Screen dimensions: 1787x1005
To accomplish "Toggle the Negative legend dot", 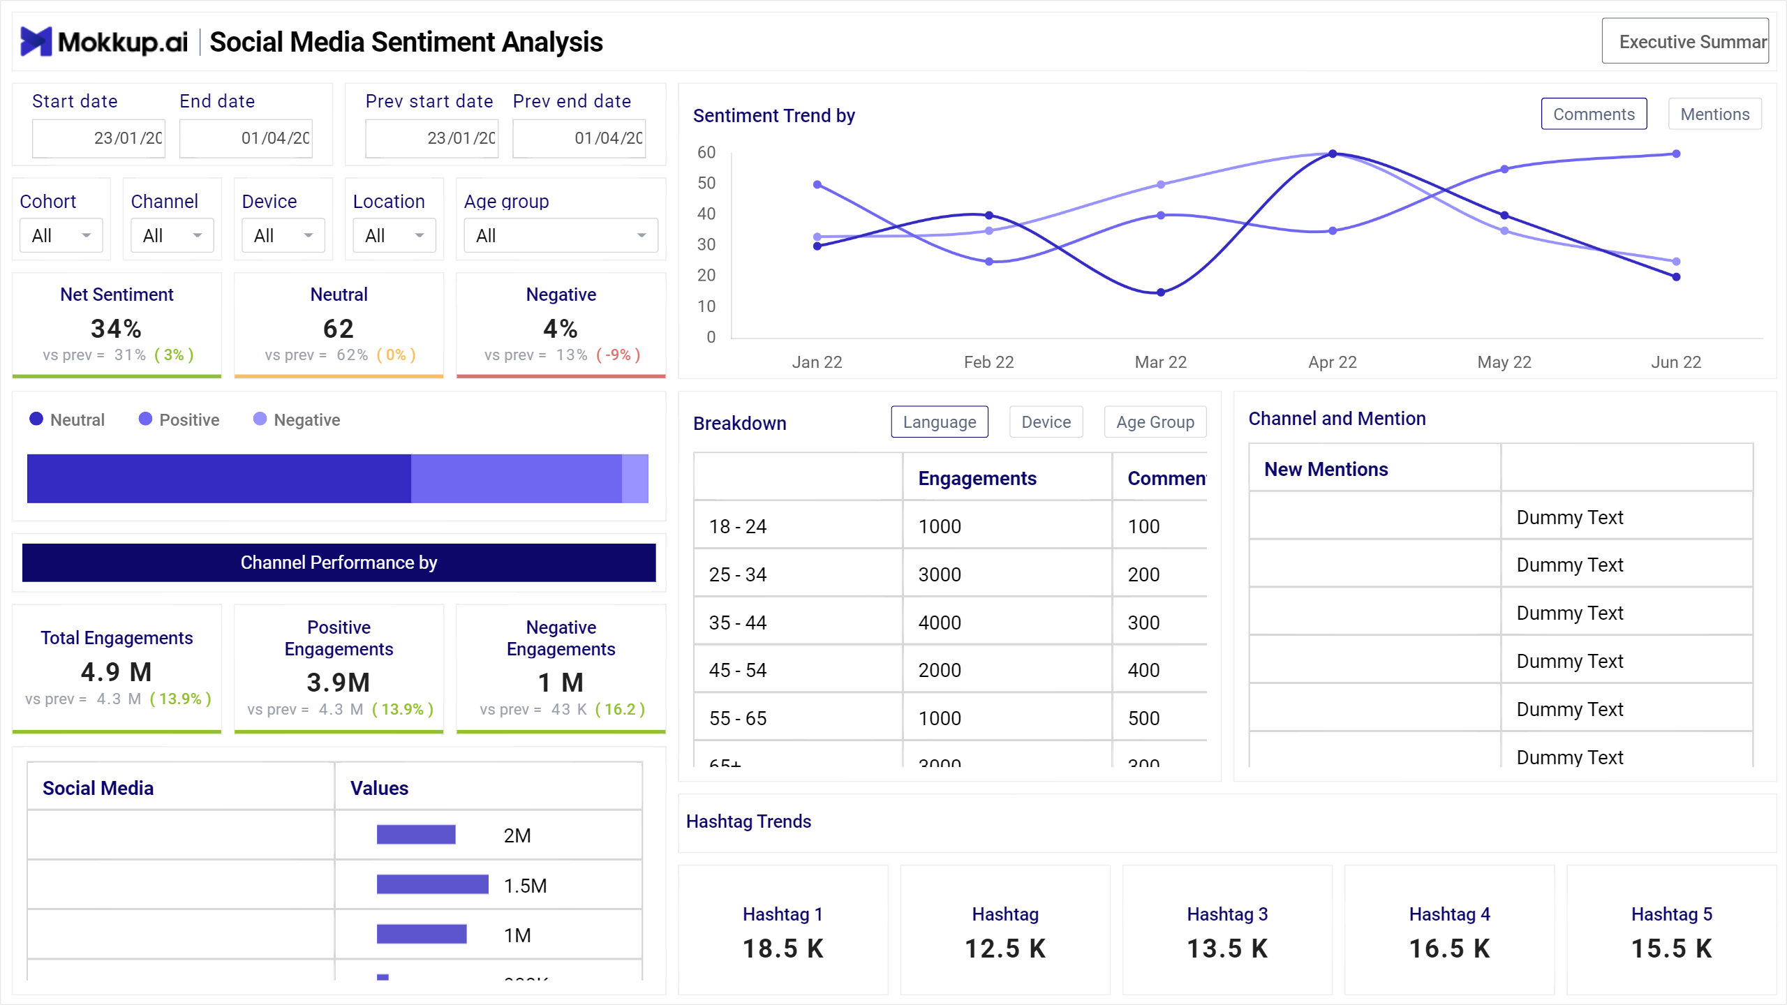I will [x=260, y=419].
